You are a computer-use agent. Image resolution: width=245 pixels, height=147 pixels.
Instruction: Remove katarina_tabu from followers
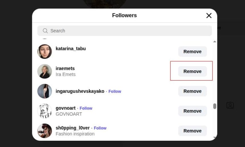192,52
